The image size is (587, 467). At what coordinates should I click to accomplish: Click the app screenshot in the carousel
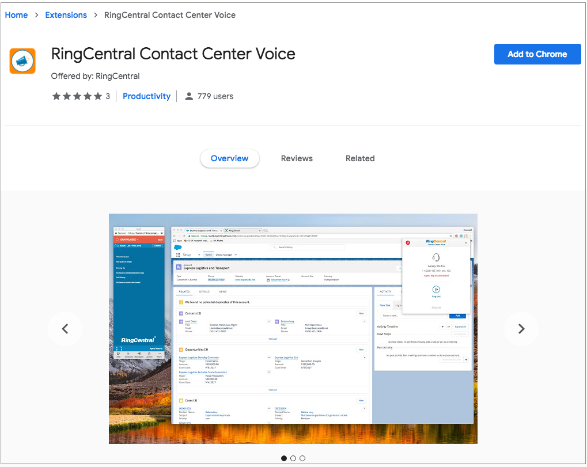click(293, 328)
